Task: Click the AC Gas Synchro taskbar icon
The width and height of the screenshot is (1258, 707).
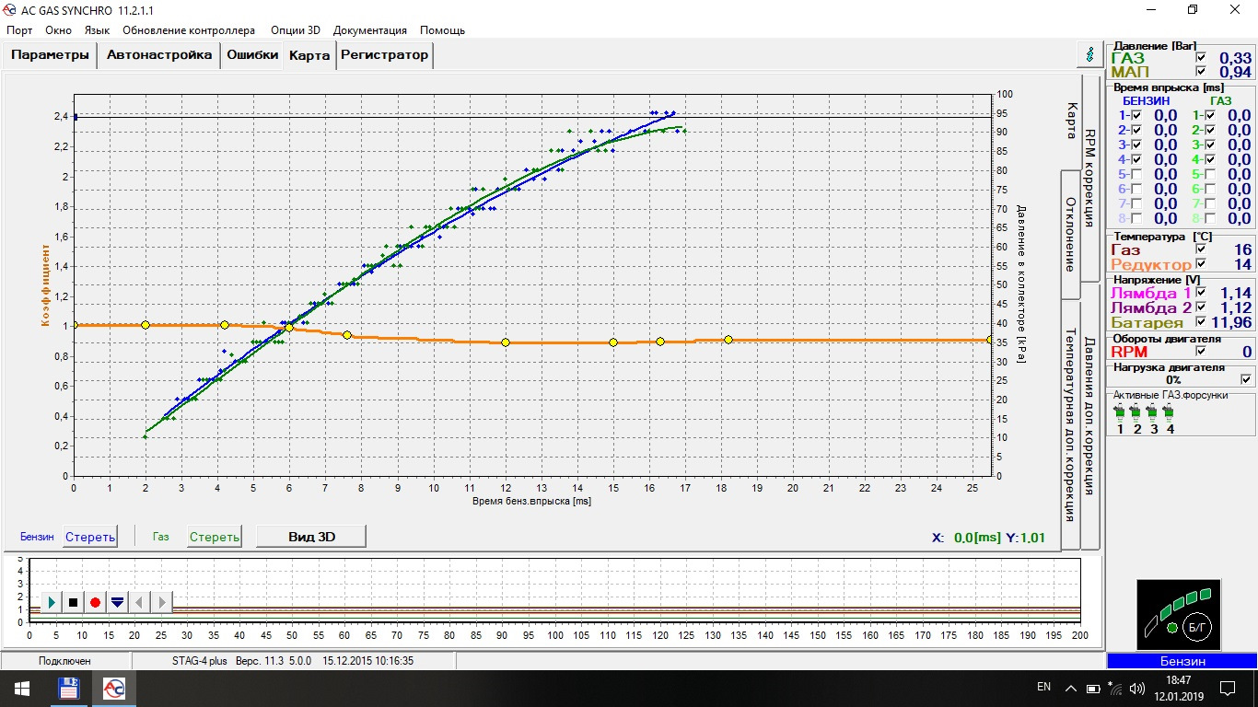Action: pyautogui.click(x=114, y=689)
